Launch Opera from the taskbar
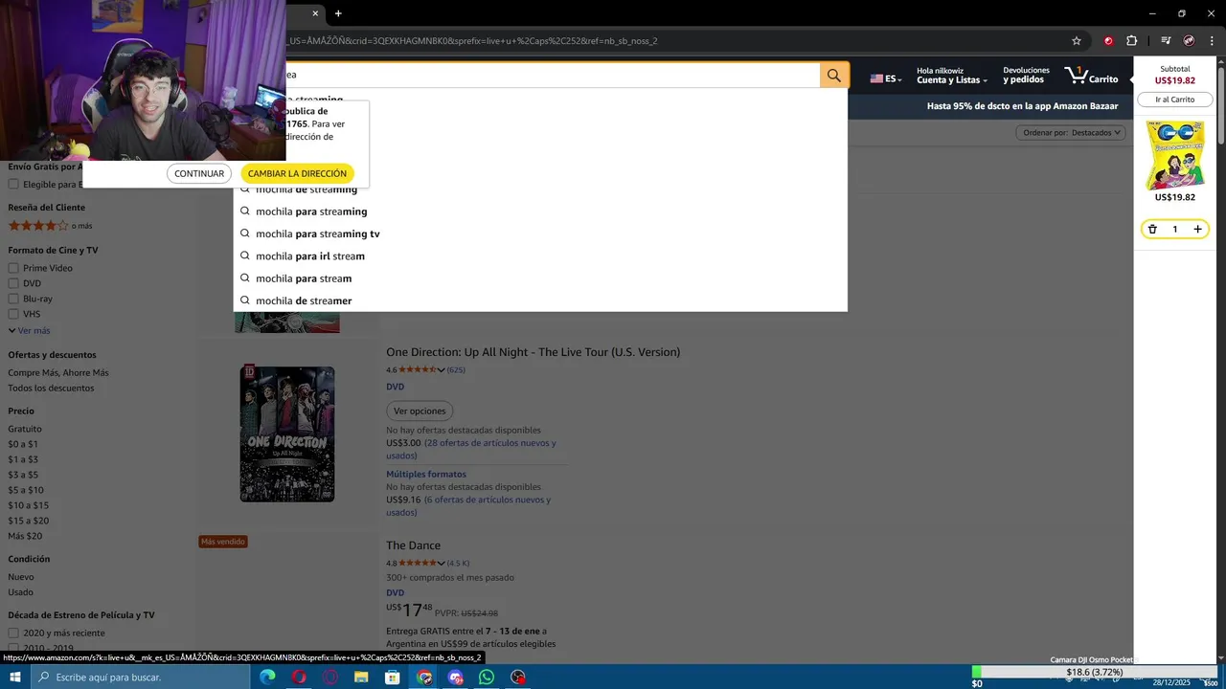 coord(299,678)
